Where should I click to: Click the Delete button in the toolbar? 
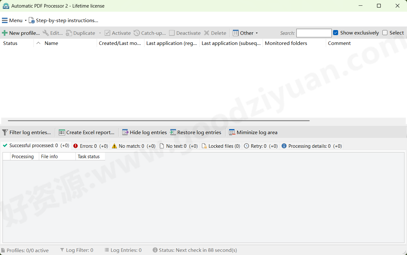215,33
